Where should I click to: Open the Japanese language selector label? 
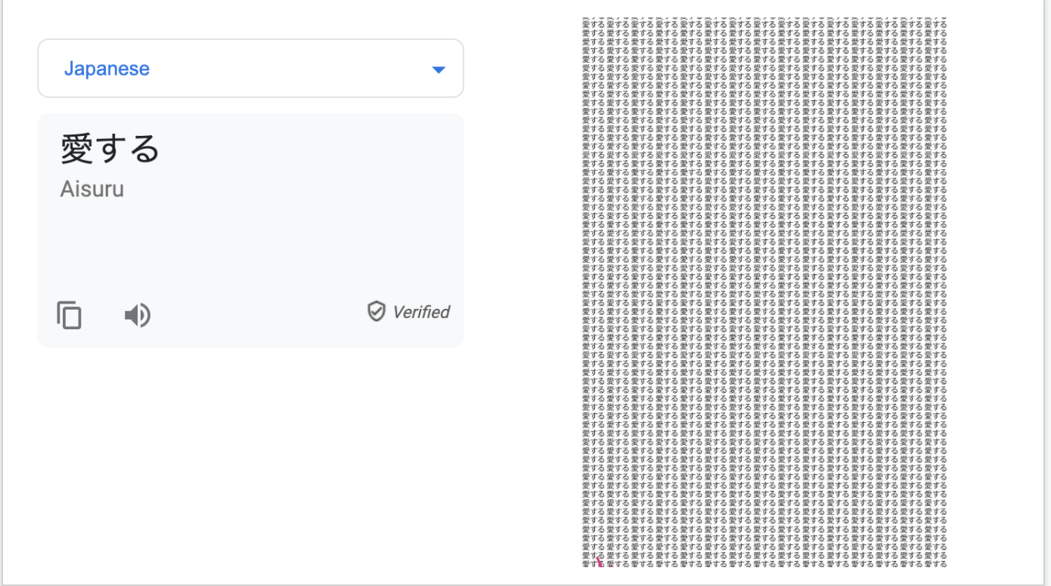[x=107, y=69]
